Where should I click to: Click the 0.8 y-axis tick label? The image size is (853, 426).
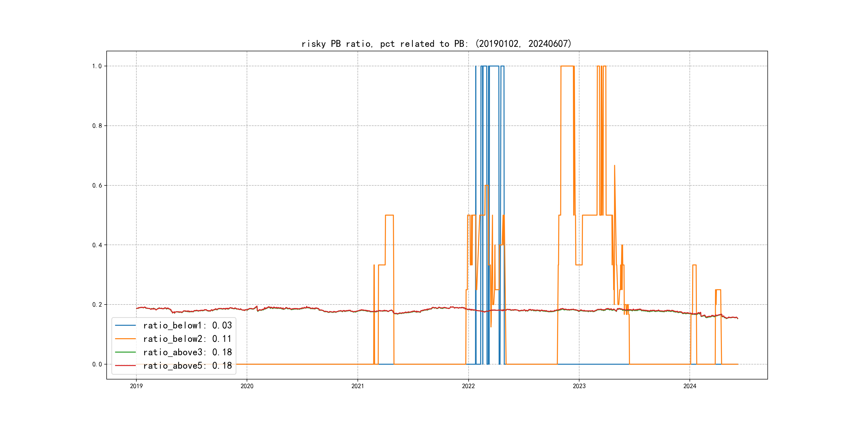[97, 126]
